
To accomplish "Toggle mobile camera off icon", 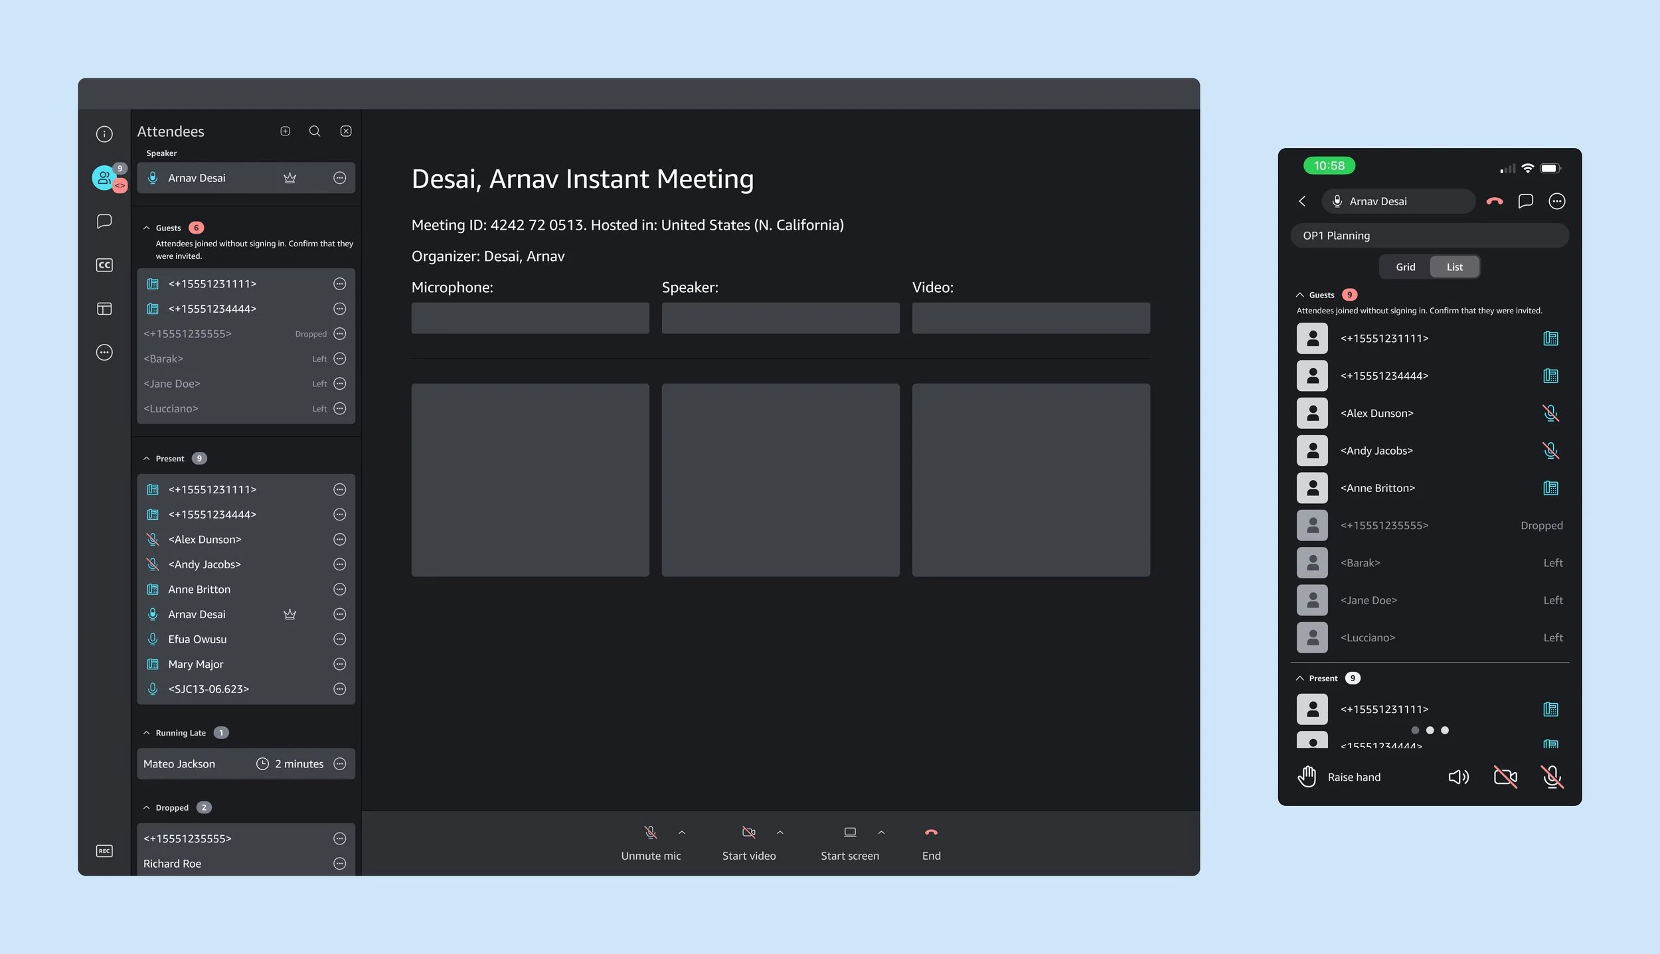I will pos(1505,777).
